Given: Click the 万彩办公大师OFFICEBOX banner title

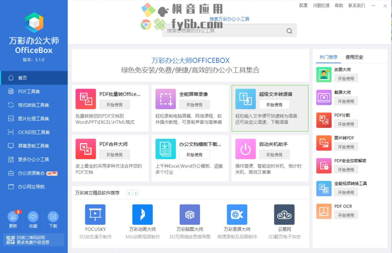Looking at the screenshot, I should (190, 60).
